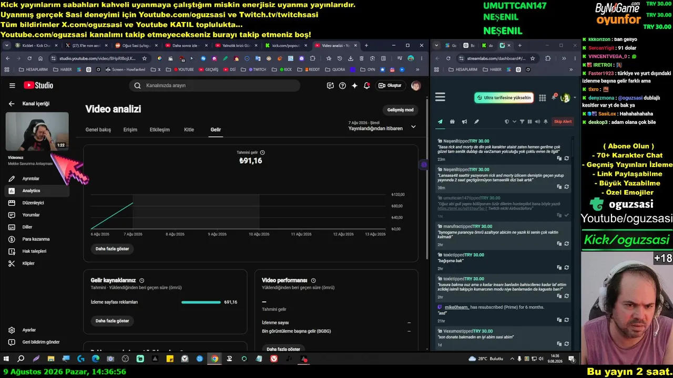Open the Streamlabs hamburger menu

coord(440,97)
